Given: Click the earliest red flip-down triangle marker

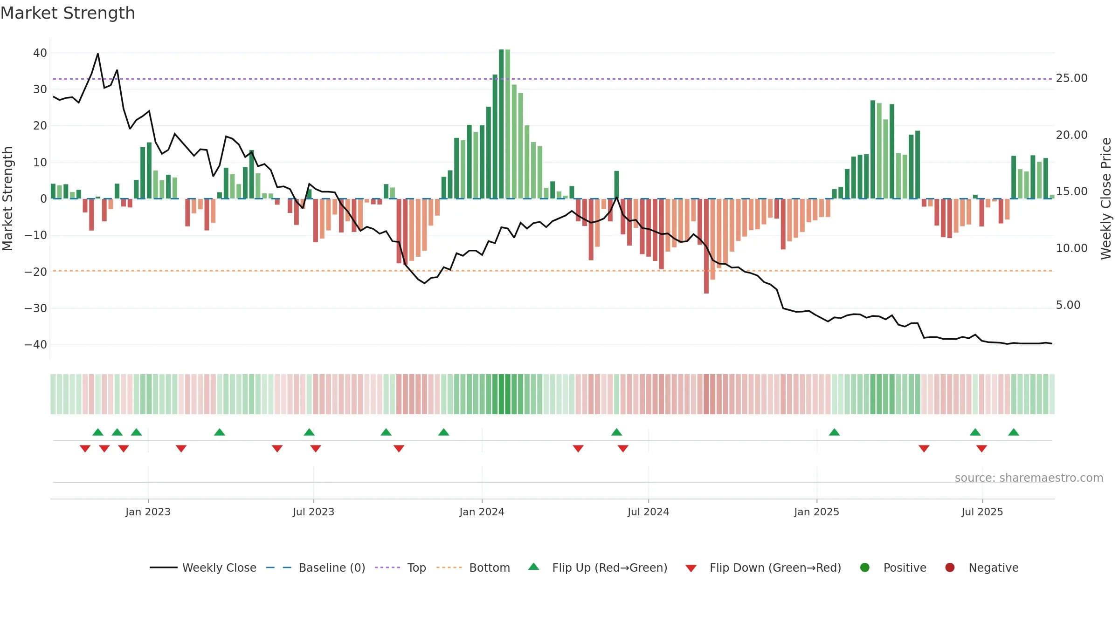Looking at the screenshot, I should click(85, 448).
